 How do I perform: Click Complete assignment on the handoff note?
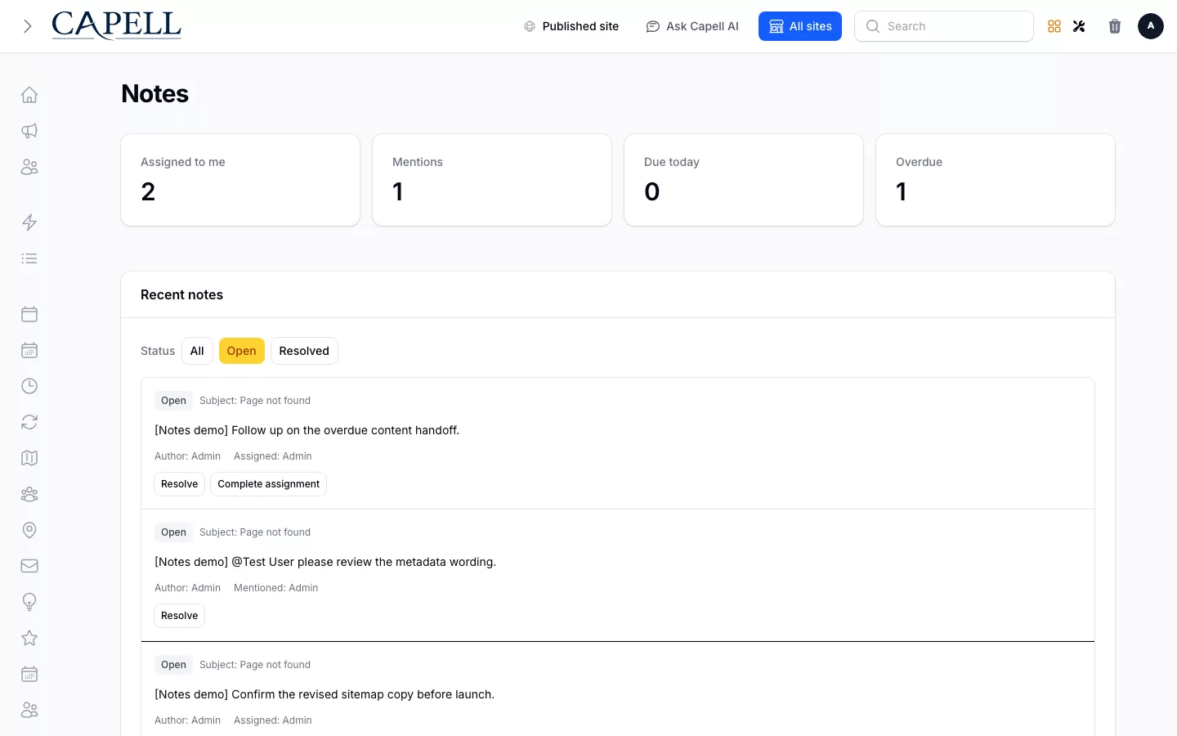[268, 484]
